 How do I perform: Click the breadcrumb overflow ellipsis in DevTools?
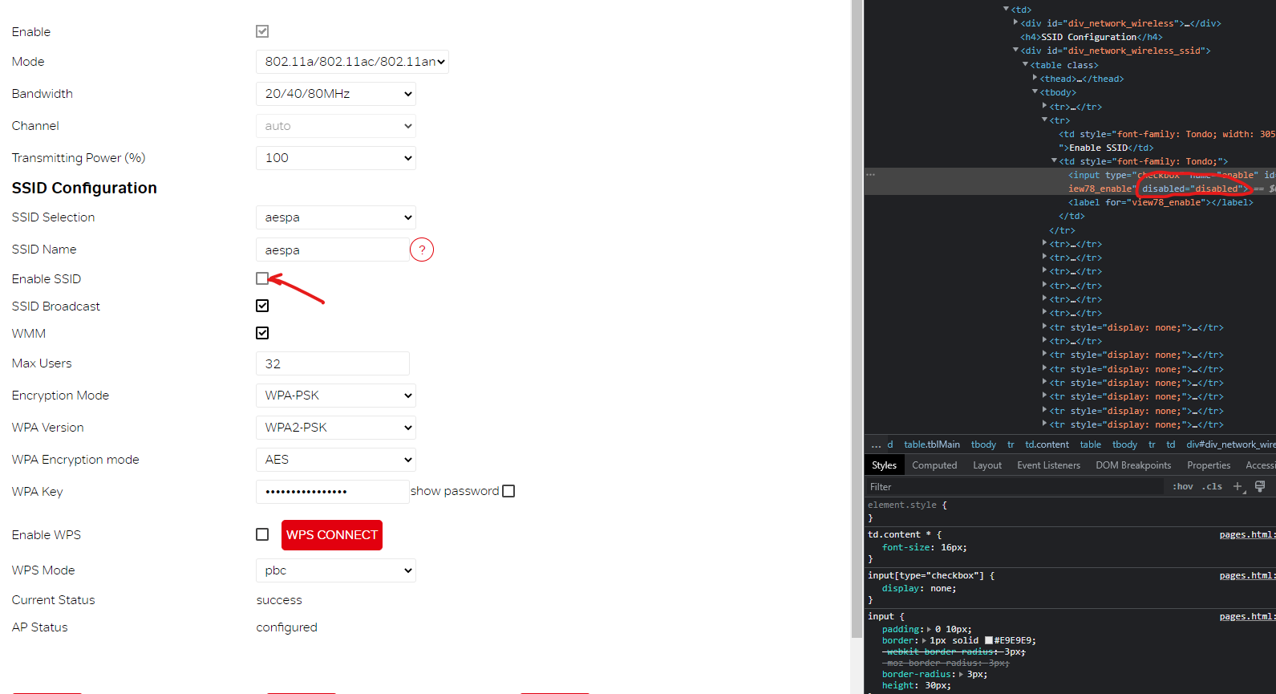876,444
